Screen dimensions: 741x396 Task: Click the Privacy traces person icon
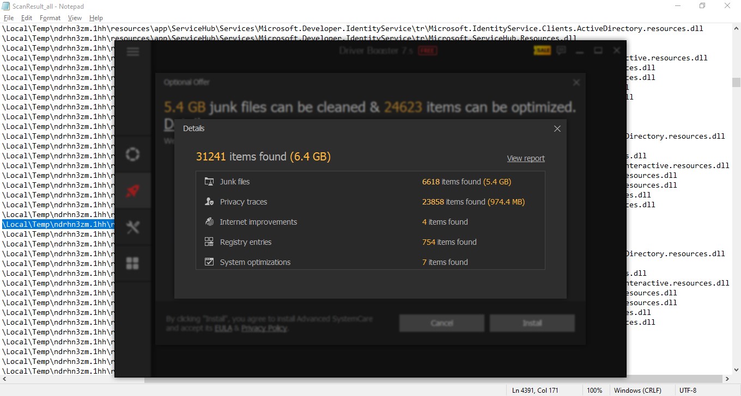209,202
